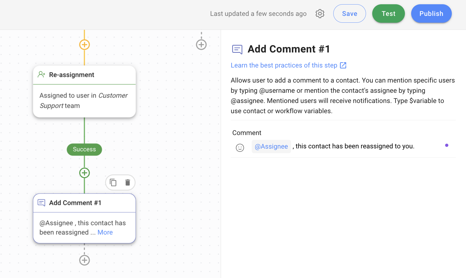Click the green Test button
The height and width of the screenshot is (278, 466).
pos(388,14)
